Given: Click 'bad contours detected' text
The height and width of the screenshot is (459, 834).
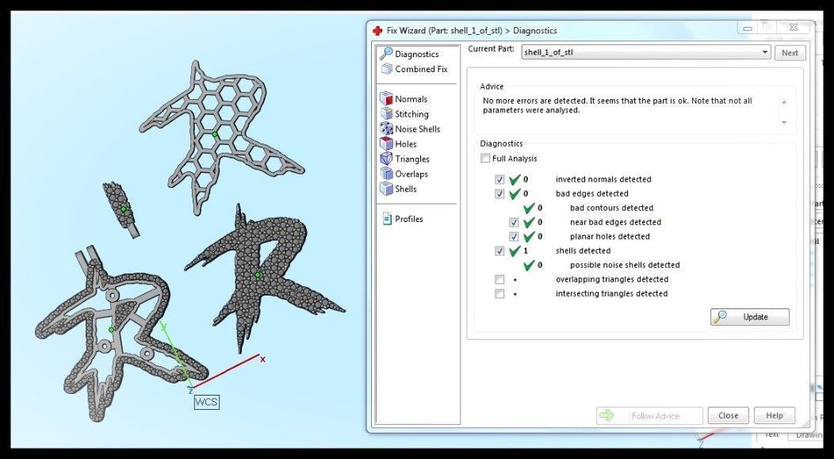Looking at the screenshot, I should (x=612, y=208).
